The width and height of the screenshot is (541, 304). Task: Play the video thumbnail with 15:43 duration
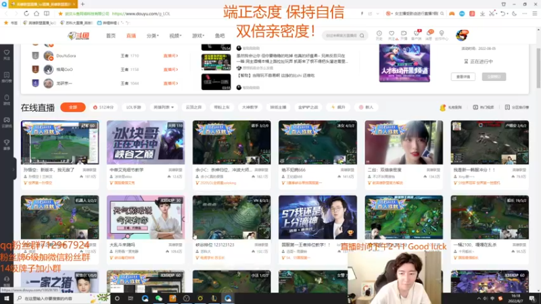216,62
